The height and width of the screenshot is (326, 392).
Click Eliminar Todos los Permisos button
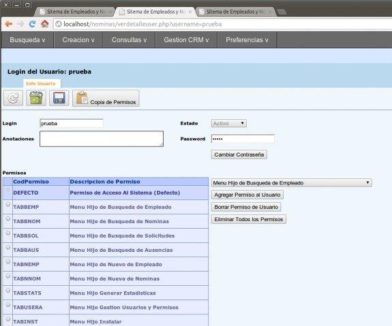[x=249, y=219]
